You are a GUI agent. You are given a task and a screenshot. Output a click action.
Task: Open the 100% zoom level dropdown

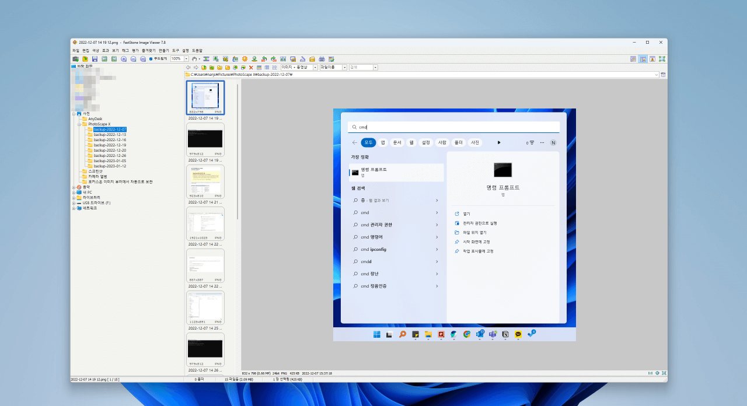pos(187,59)
